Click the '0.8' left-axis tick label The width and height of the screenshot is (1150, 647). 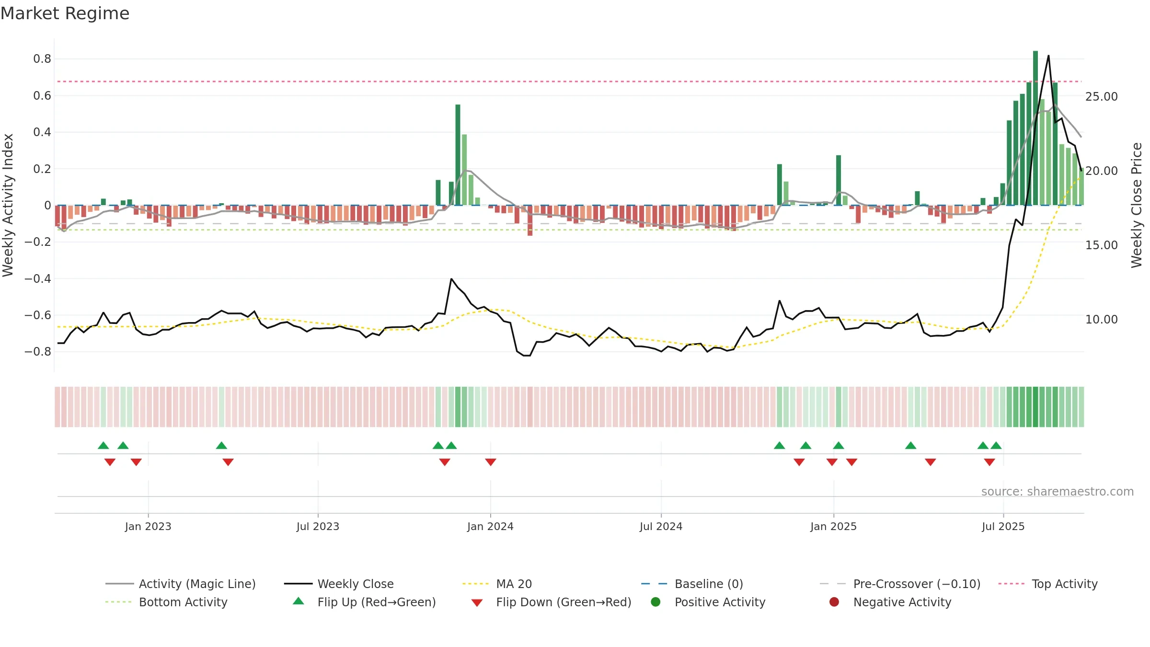point(42,59)
